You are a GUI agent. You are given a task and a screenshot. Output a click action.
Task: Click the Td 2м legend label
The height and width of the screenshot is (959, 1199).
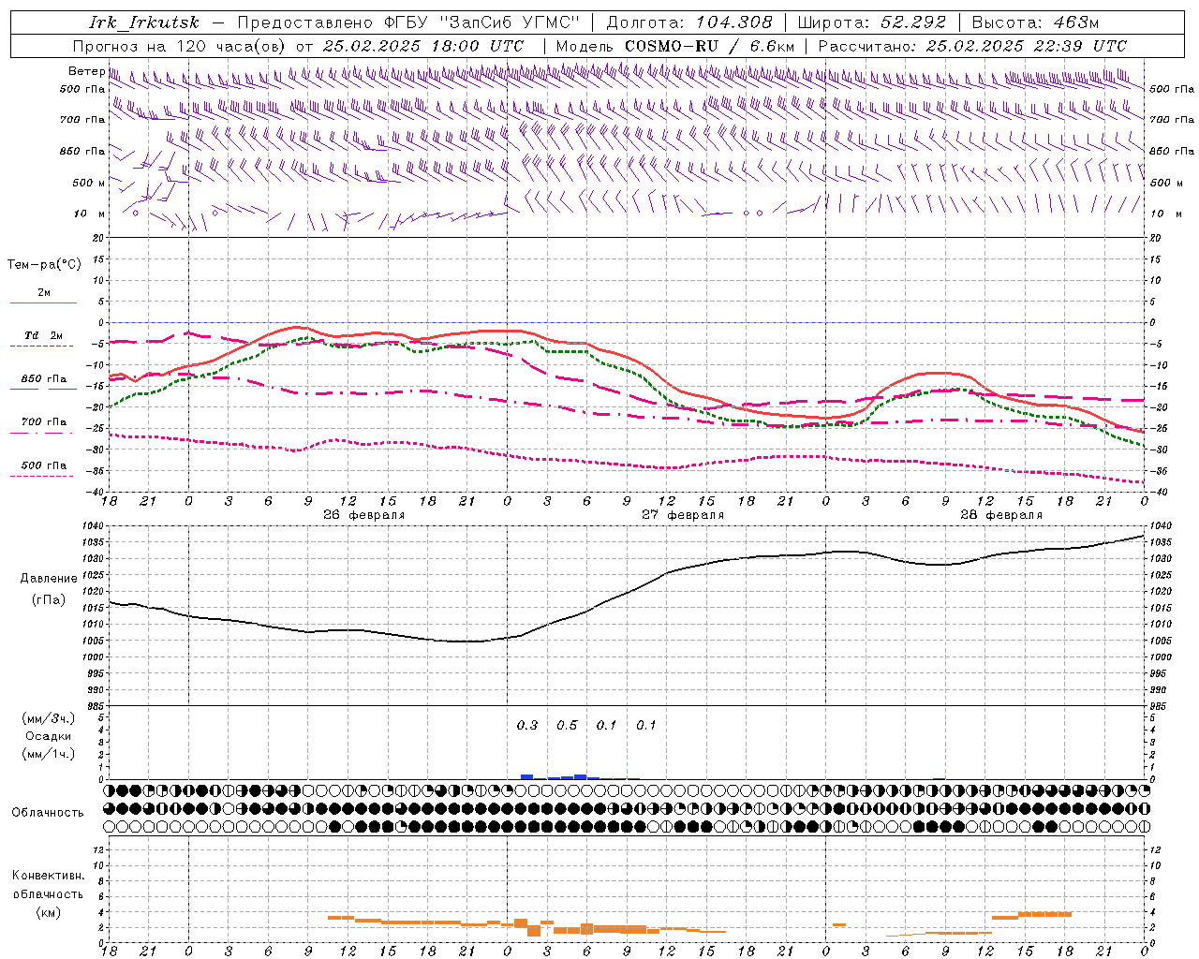coord(44,335)
